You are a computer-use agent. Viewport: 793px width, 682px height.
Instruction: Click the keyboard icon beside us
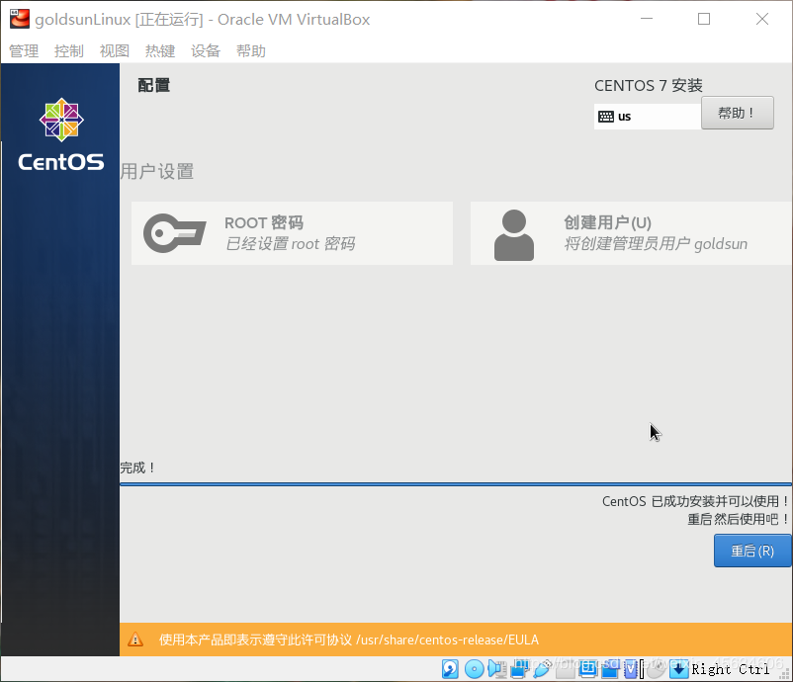(x=606, y=117)
